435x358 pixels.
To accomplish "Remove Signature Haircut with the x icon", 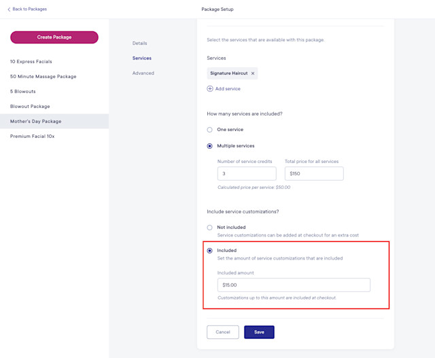I will (x=253, y=73).
